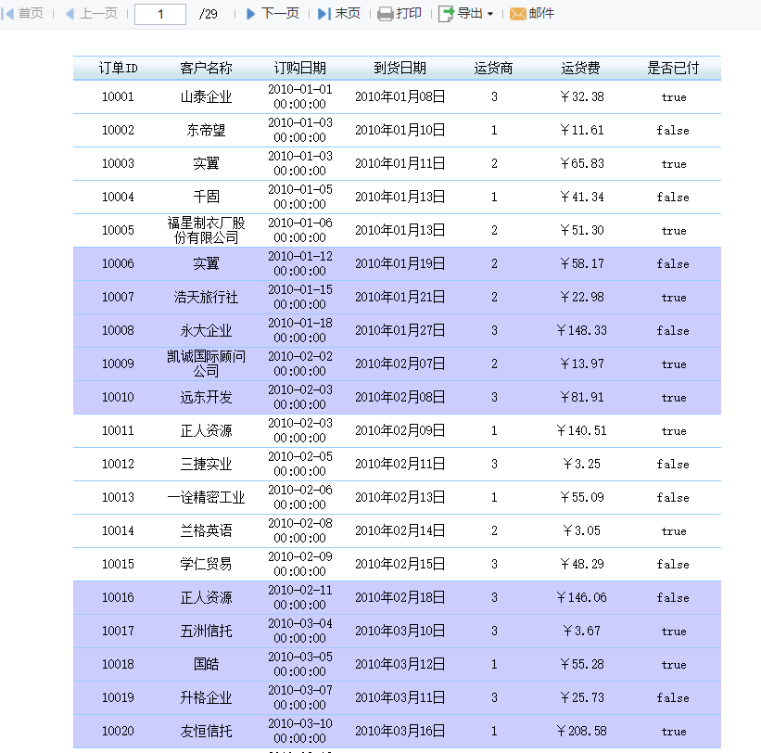Click customer name 升格企业

pos(206,697)
